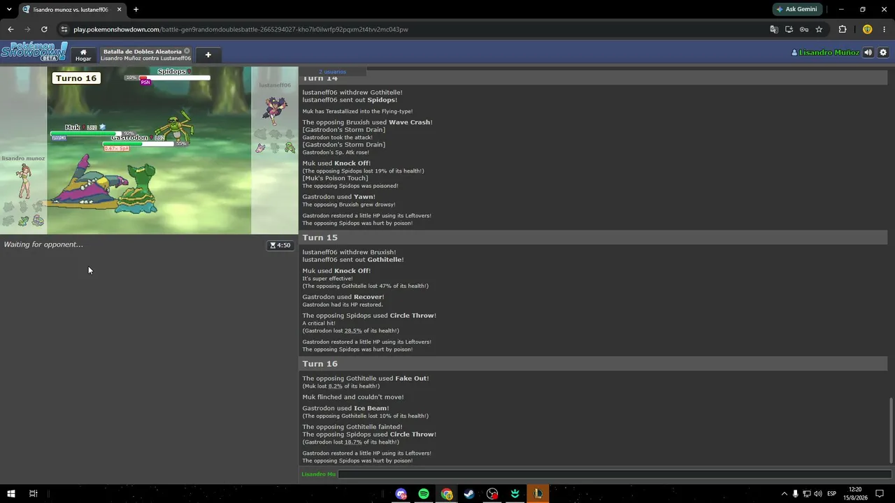Viewport: 895px width, 503px height.
Task: Open League of Legends from the taskbar
Action: (538, 494)
